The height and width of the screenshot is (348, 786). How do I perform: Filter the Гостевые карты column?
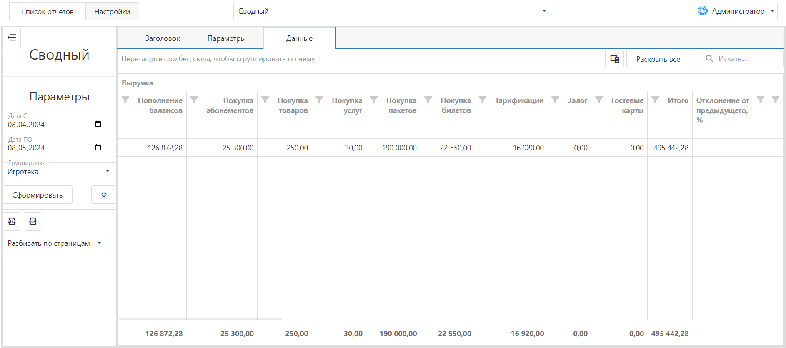pos(599,100)
